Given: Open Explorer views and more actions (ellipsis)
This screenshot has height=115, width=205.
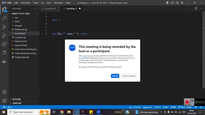Looking at the screenshot, I should pyautogui.click(x=35, y=9).
